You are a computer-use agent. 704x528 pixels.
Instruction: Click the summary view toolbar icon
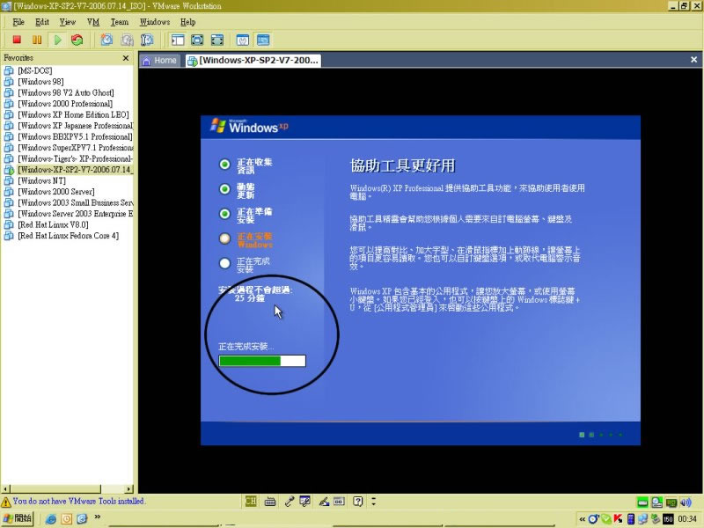(243, 40)
